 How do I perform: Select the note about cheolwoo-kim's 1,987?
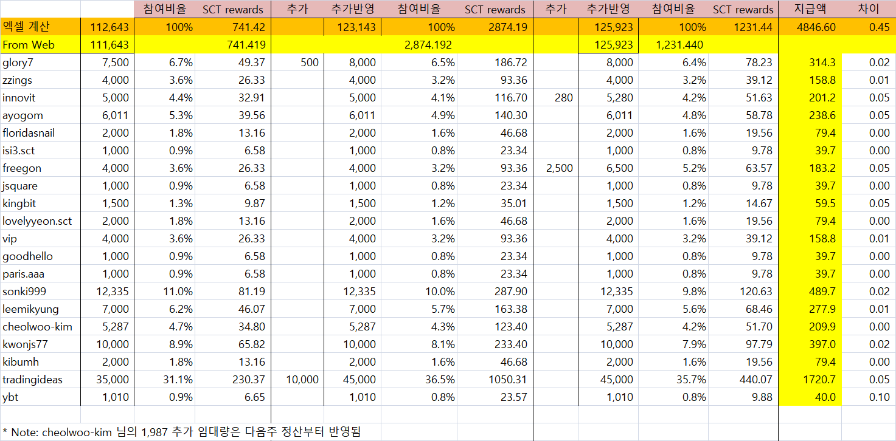click(182, 432)
